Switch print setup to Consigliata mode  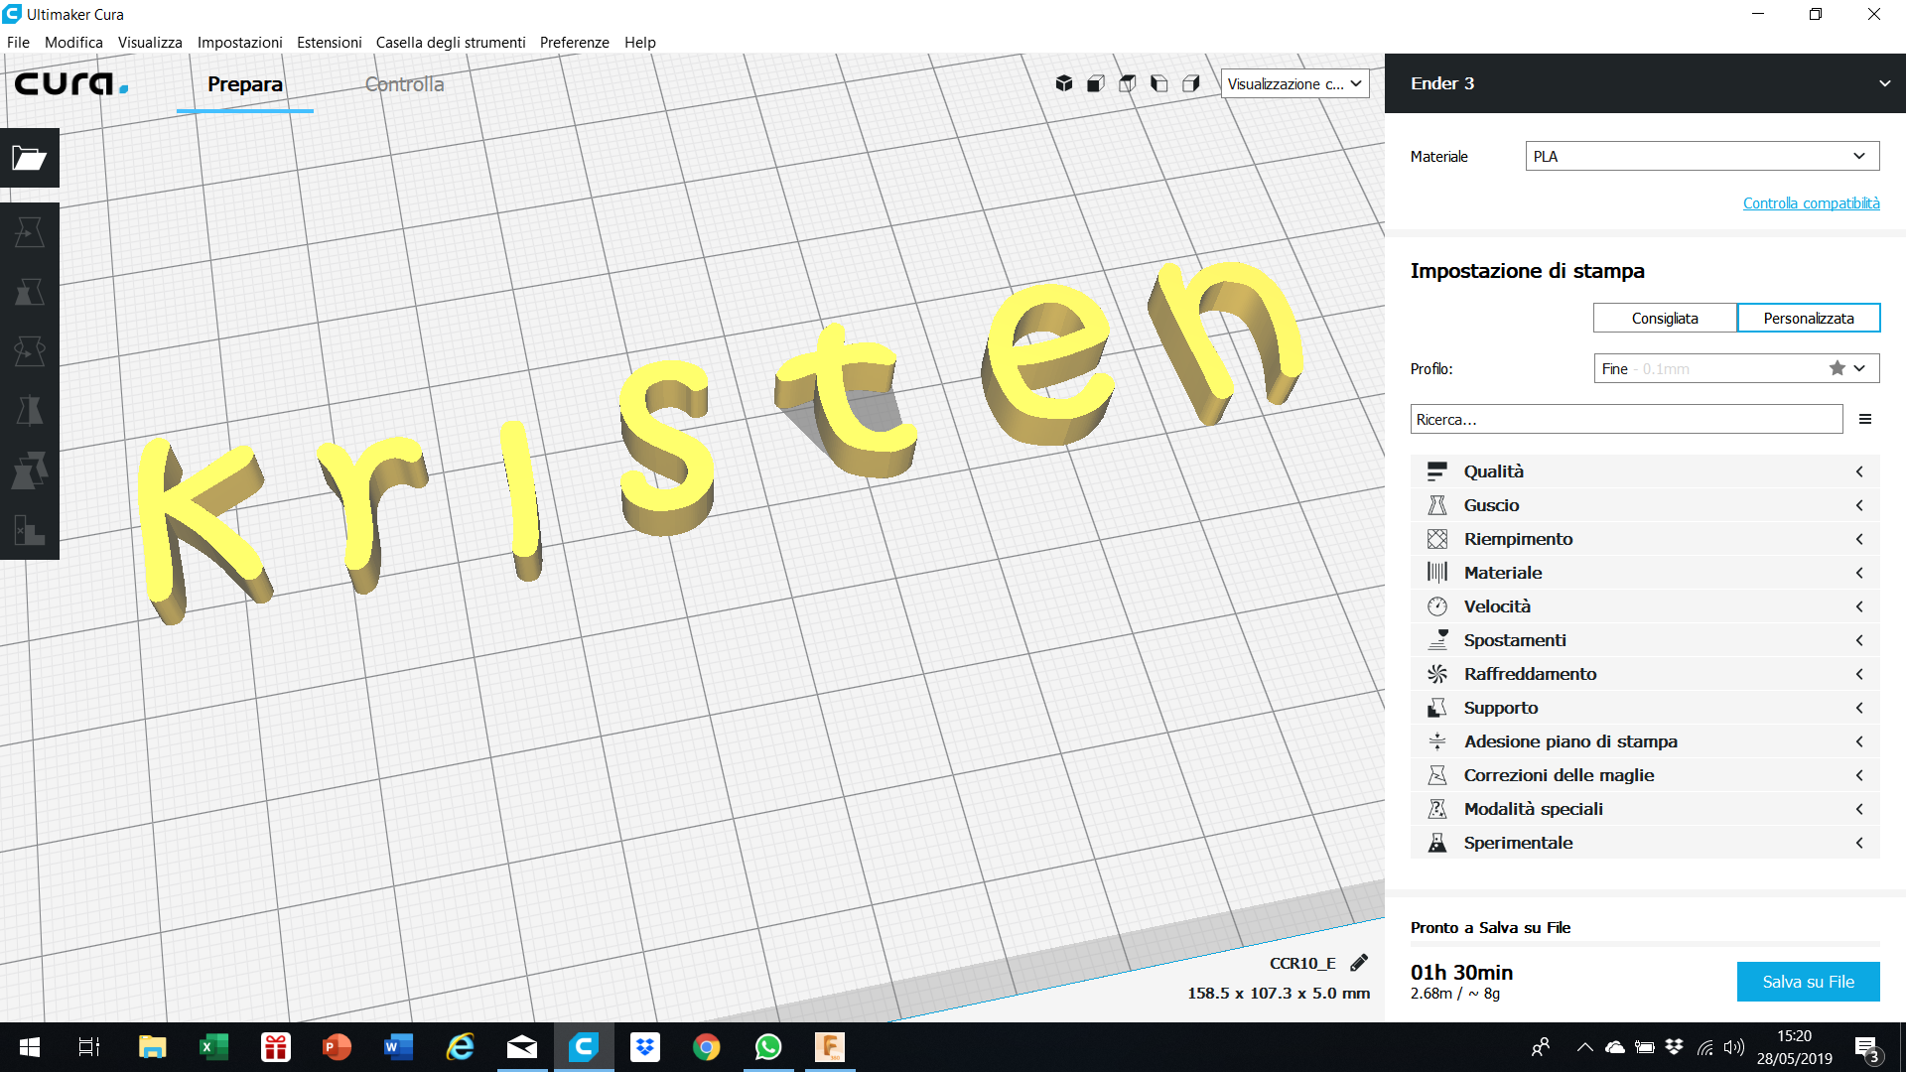click(1666, 318)
